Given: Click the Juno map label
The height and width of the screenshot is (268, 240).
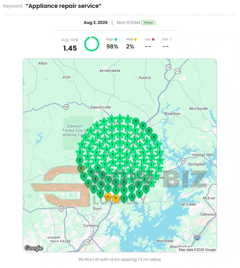Looking at the screenshot, I should click(66, 77).
